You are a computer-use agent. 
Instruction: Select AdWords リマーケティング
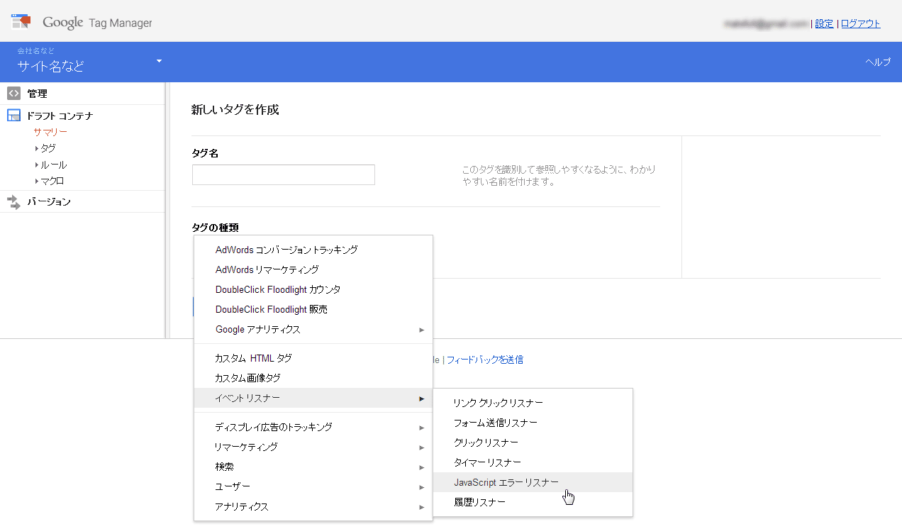pyautogui.click(x=313, y=269)
